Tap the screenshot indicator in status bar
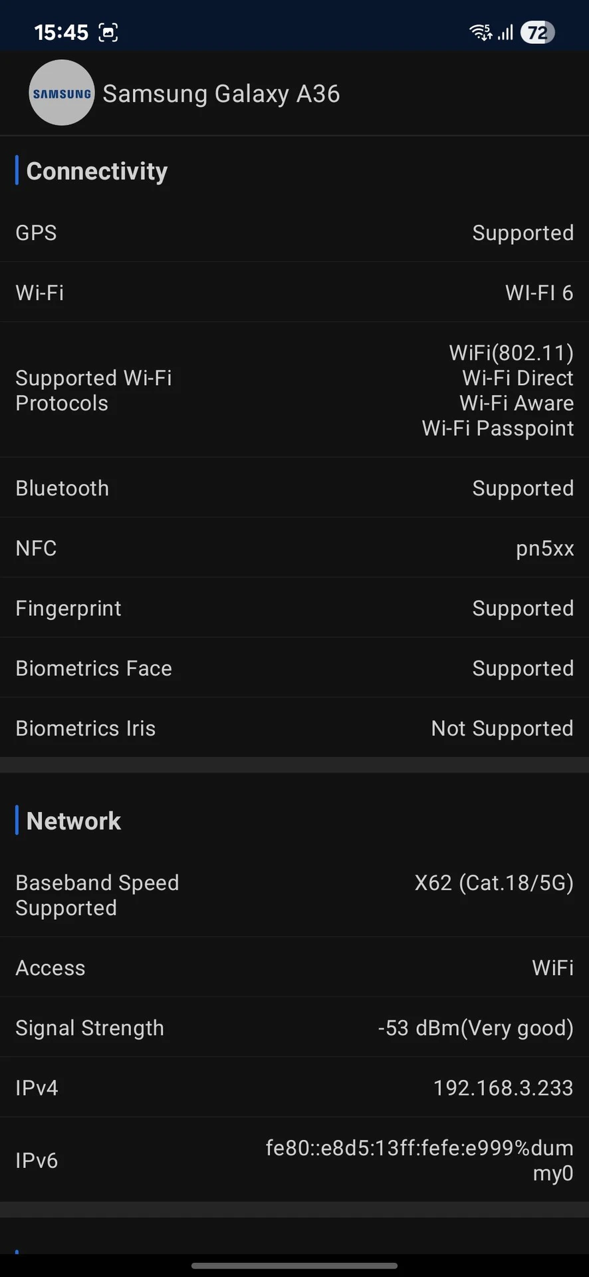Viewport: 589px width, 1277px height. click(x=108, y=32)
